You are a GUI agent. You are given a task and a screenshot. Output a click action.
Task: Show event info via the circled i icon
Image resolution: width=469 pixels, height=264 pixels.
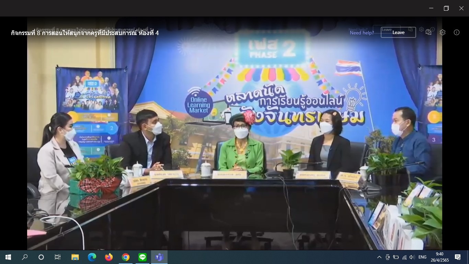click(457, 32)
